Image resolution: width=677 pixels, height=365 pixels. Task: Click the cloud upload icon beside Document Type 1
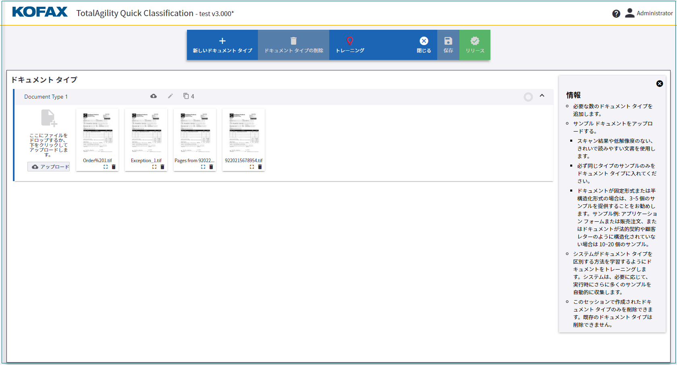154,96
